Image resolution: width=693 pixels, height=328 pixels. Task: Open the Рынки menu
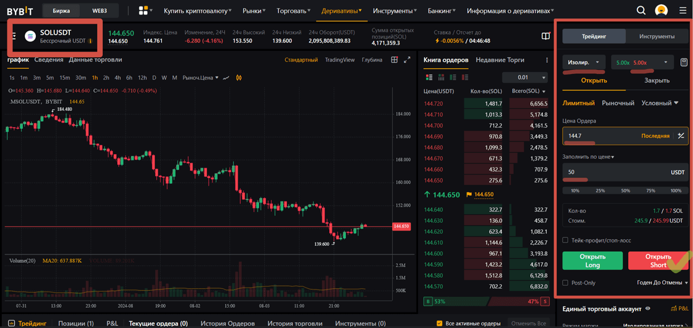point(255,10)
